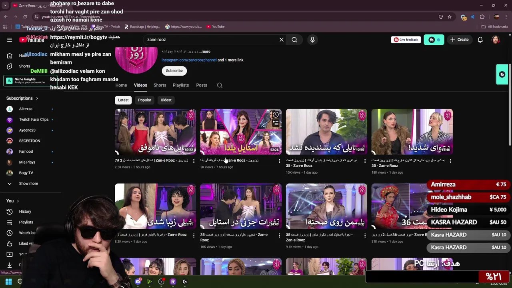Switch to the Shorts channel tab

coord(160,85)
